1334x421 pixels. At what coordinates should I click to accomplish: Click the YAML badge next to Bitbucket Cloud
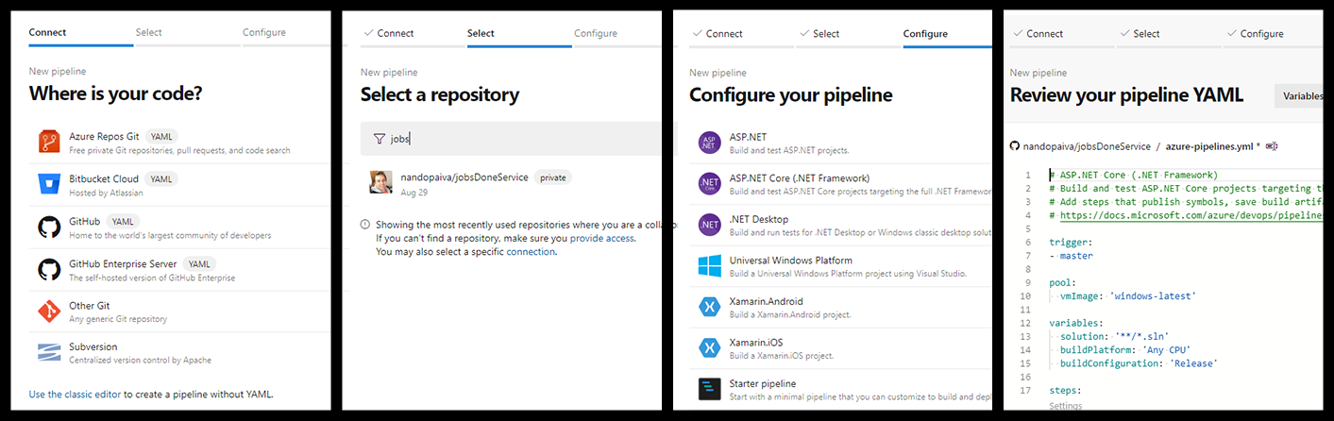click(161, 178)
